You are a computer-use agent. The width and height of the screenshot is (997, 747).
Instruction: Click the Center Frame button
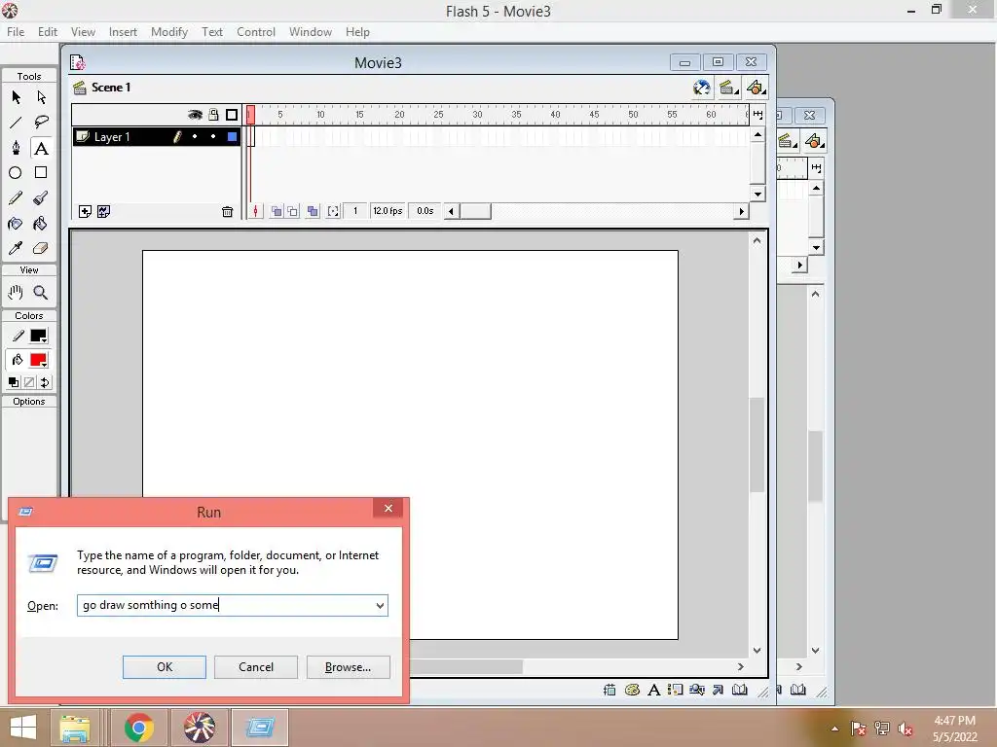click(255, 211)
